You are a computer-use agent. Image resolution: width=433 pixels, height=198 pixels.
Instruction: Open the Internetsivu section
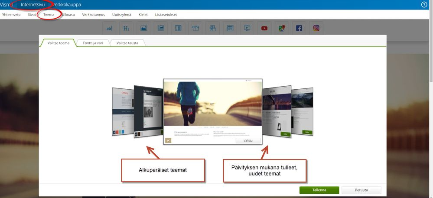[33, 4]
